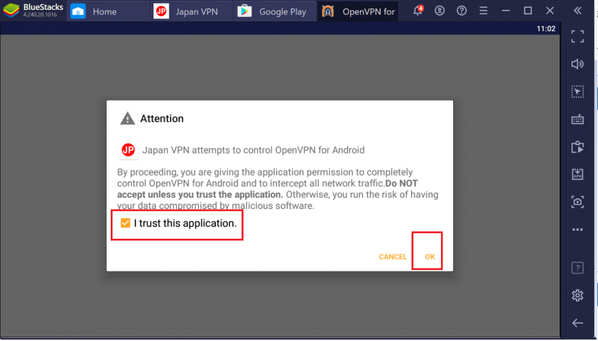Click the OpenVPN icon in the tab
This screenshot has height=341, width=598.
pos(327,11)
